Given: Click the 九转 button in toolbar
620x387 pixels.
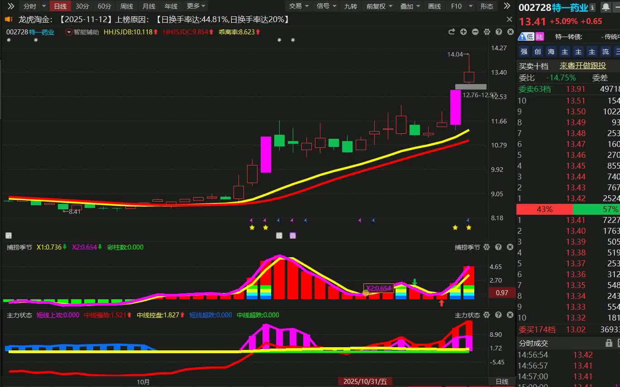Looking at the screenshot, I should [x=350, y=6].
